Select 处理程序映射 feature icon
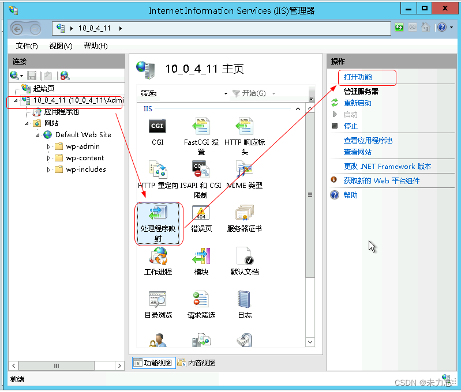 click(158, 213)
